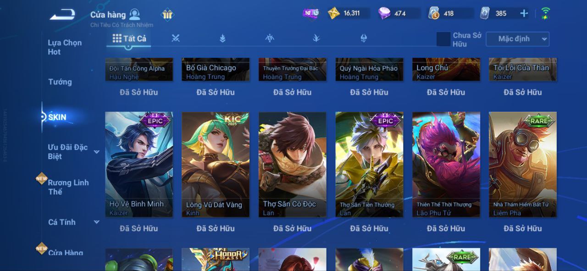
Task: Tap the gold coin currency icon
Action: click(334, 13)
